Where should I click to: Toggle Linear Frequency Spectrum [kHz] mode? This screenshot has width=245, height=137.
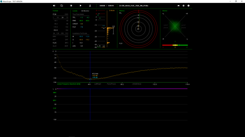(69, 84)
